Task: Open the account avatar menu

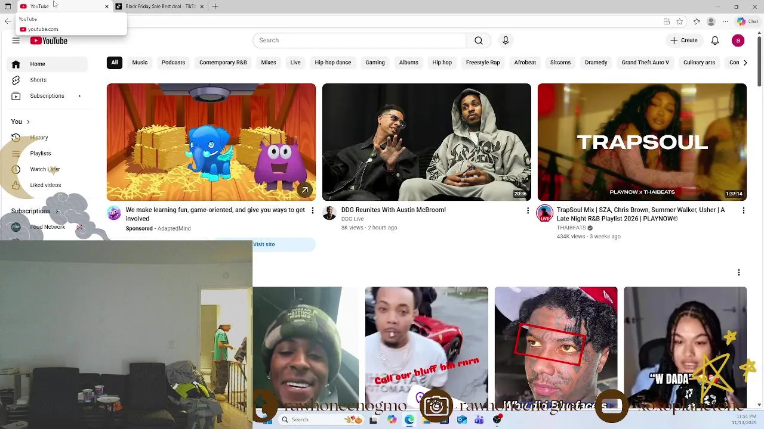Action: pos(738,41)
